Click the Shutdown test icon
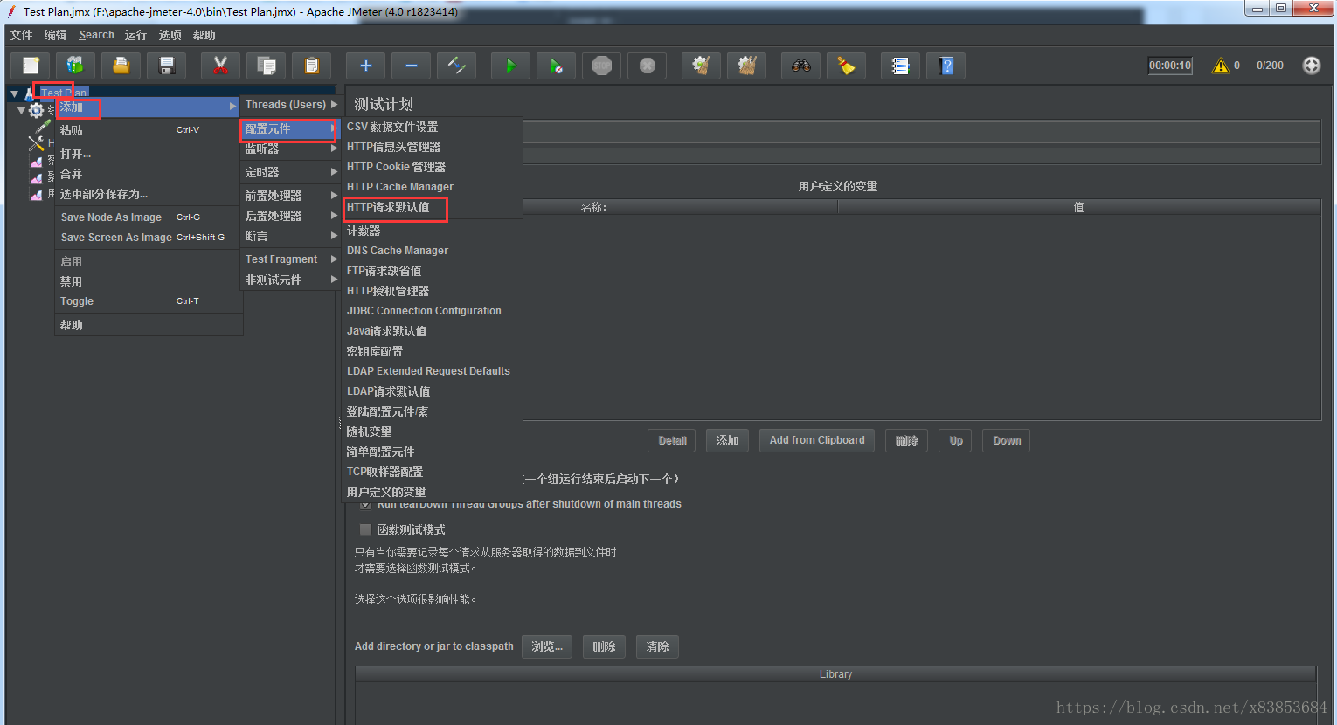The image size is (1337, 725). pos(647,66)
